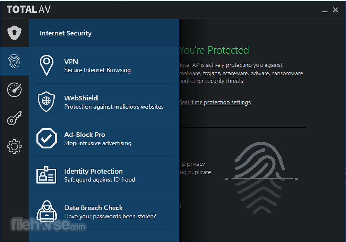The image size is (346, 242).
Task: Click the Identity Protection ID card icon
Action: [x=46, y=175]
